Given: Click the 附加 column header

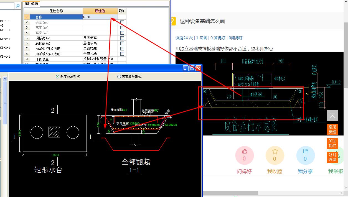Looking at the screenshot, I should 122,11.
